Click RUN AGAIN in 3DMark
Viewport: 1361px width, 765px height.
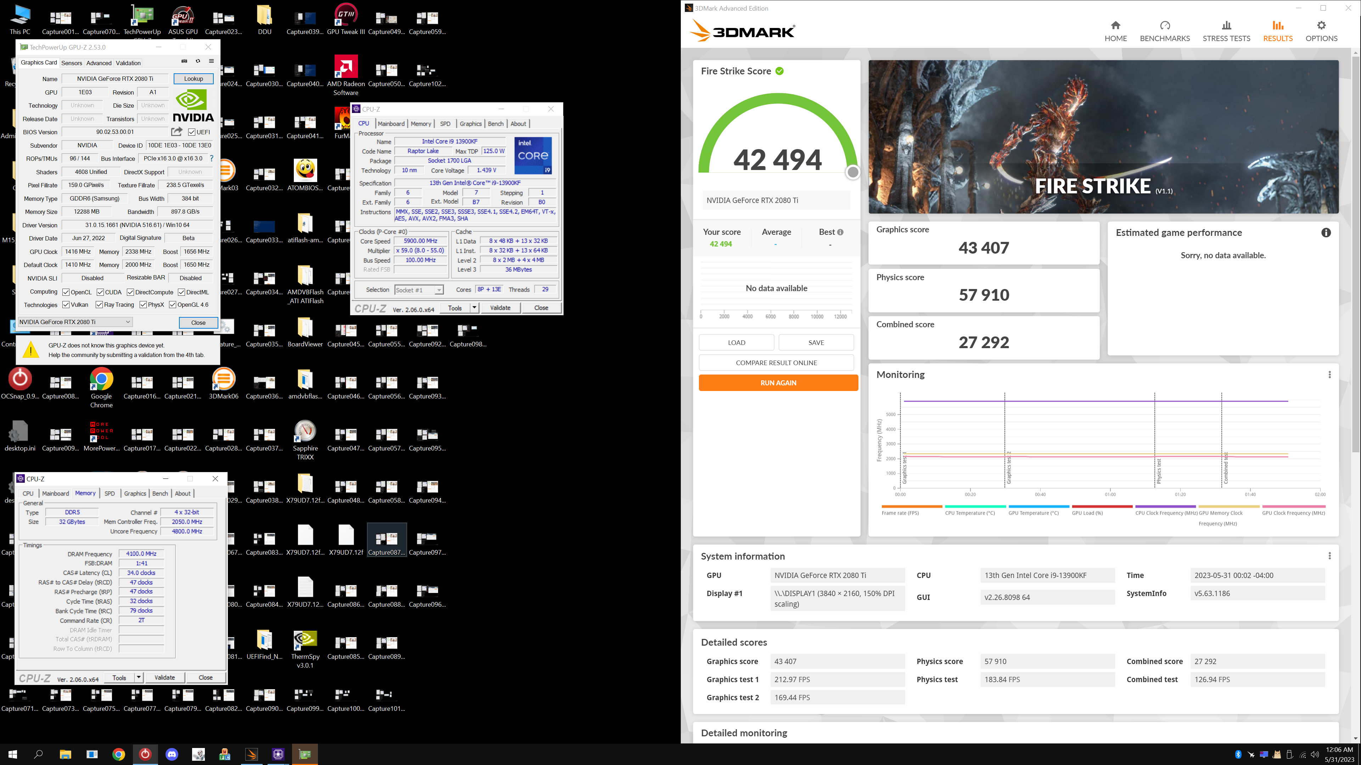point(778,383)
